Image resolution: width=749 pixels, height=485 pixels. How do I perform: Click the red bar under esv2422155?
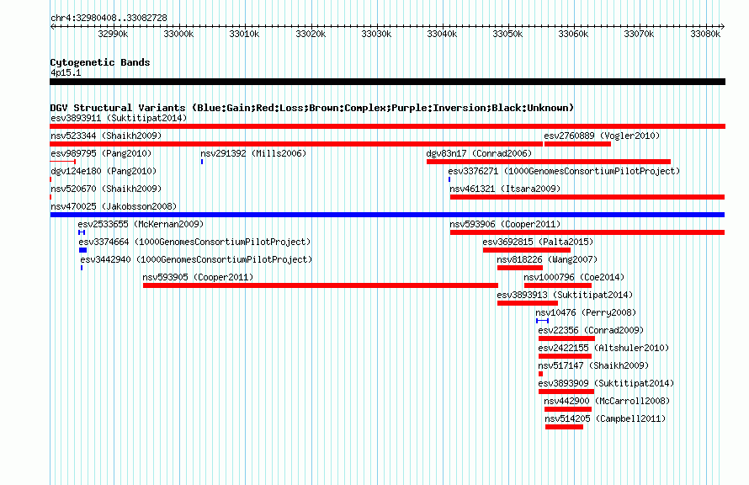[565, 356]
